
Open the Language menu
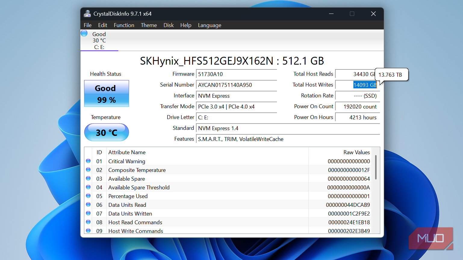pyautogui.click(x=210, y=25)
